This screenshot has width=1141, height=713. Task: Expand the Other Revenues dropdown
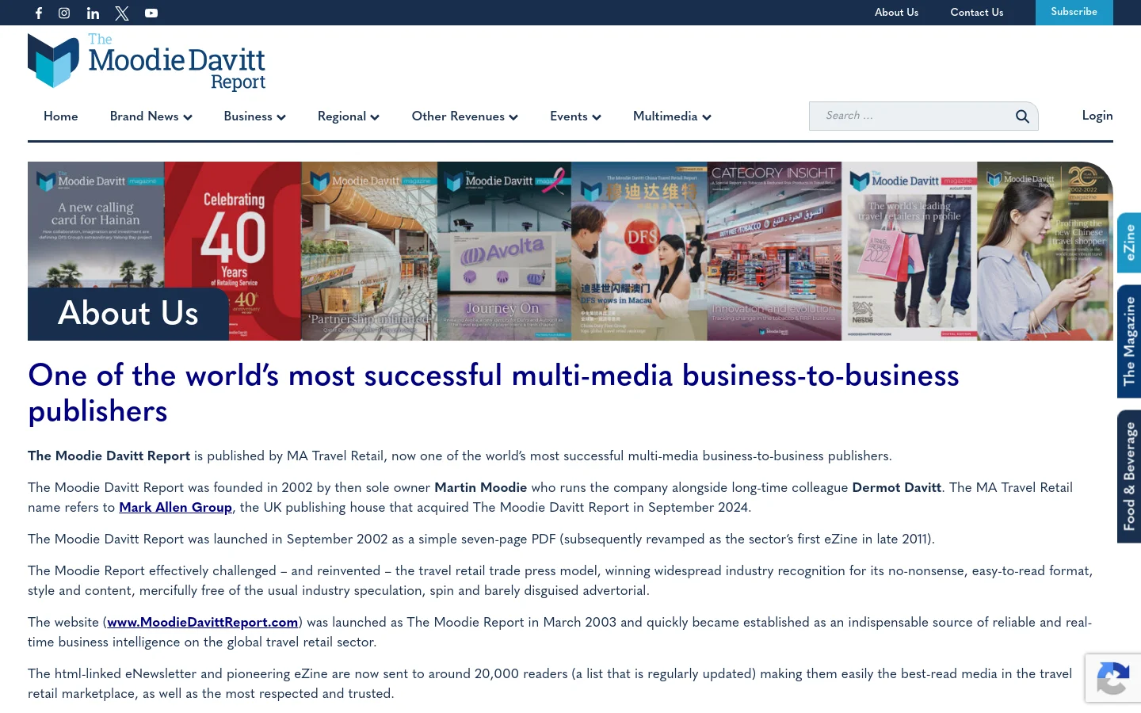465,116
